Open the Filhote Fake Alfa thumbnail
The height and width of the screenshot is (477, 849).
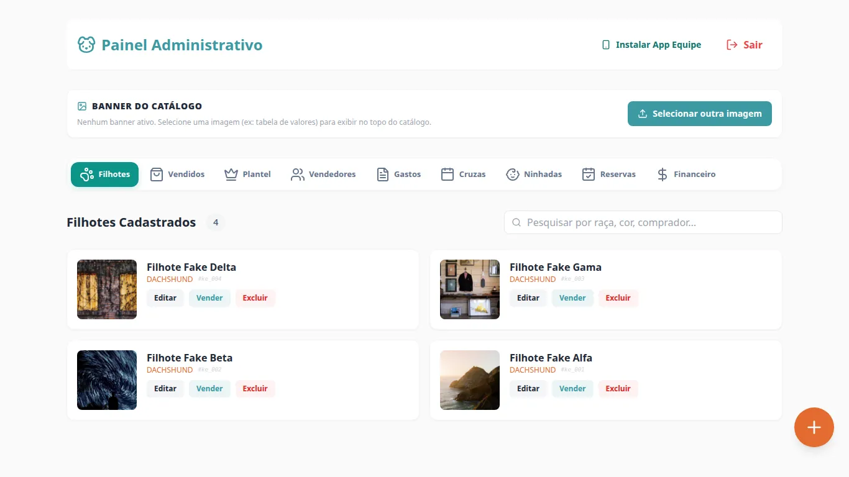pos(470,380)
